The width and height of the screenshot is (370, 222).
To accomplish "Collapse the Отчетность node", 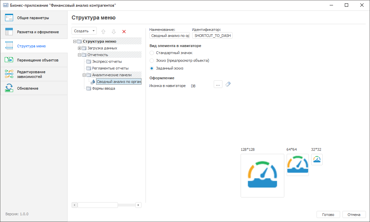I will tap(80, 55).
